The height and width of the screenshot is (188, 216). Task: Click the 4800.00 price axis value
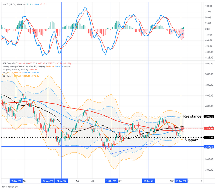coord(209,85)
